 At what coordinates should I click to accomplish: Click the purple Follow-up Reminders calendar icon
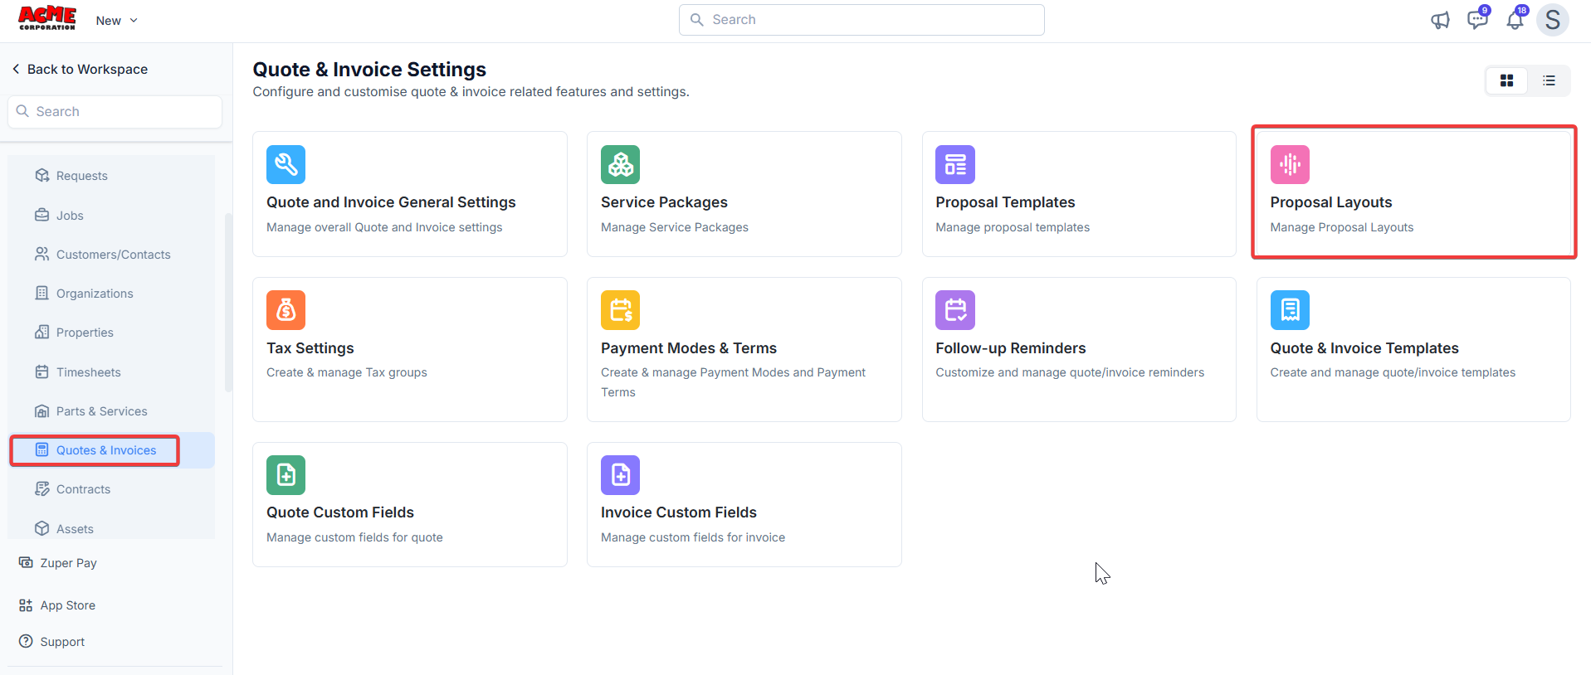coord(955,310)
